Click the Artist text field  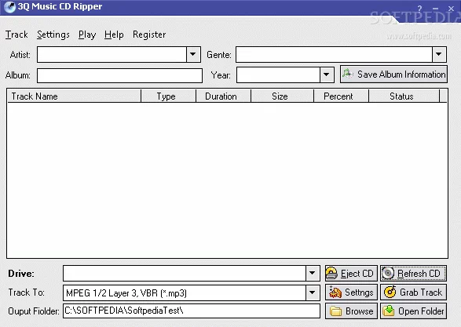(112, 54)
